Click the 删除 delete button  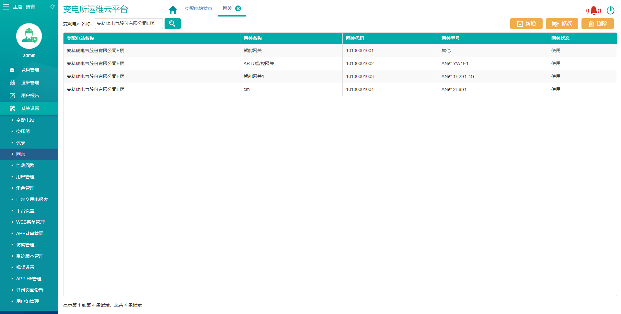[x=598, y=24]
